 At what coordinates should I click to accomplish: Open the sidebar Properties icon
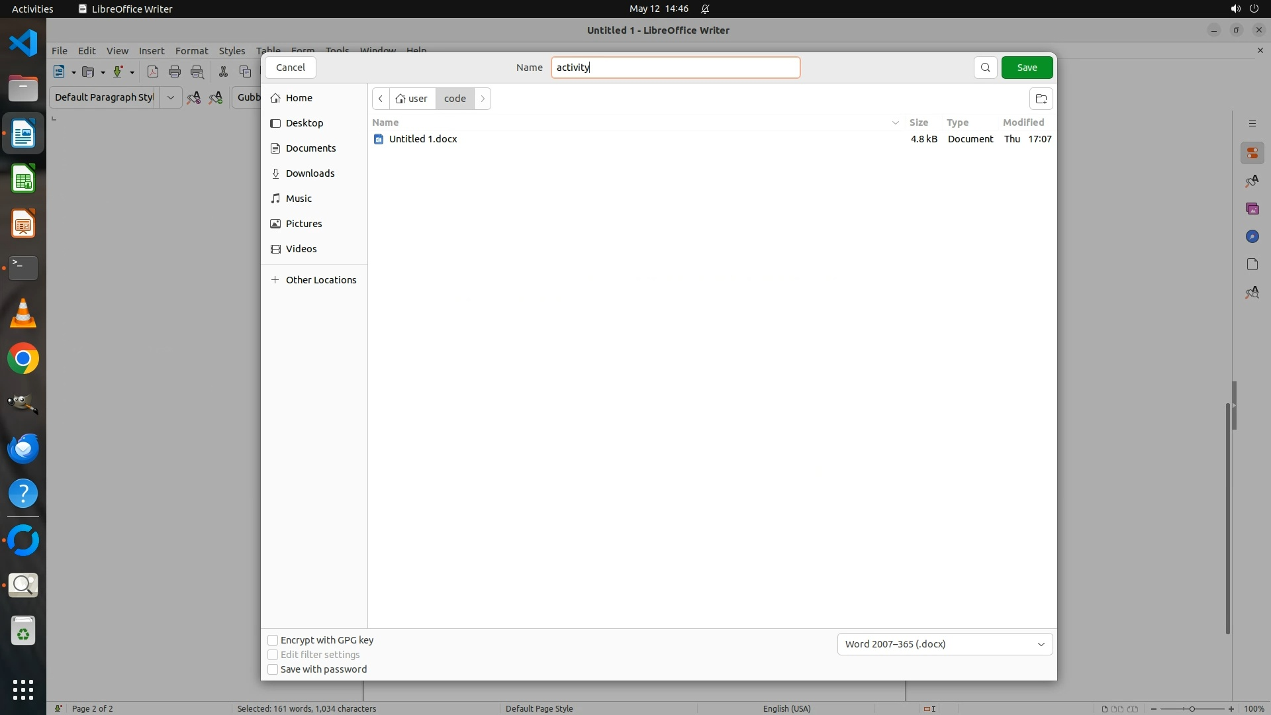1252,153
